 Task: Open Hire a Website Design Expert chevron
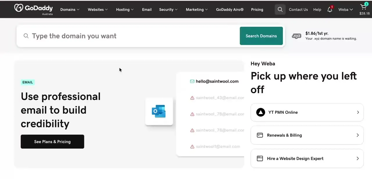click(358, 159)
